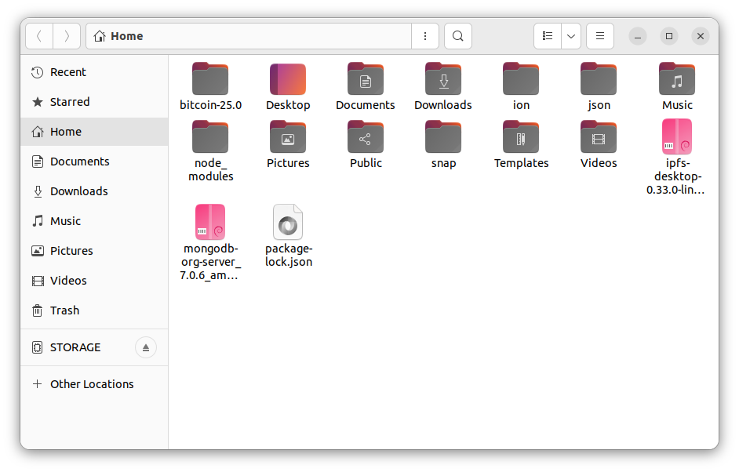This screenshot has height=472, width=739.
Task: Go to Music in the sidebar
Action: [94, 221]
